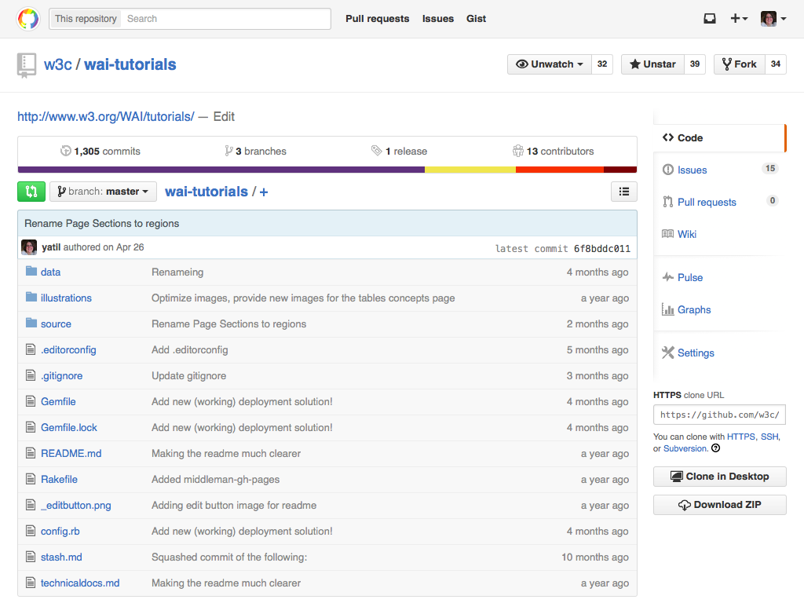804x603 pixels.
Task: Edit the repository description
Action: tap(224, 117)
